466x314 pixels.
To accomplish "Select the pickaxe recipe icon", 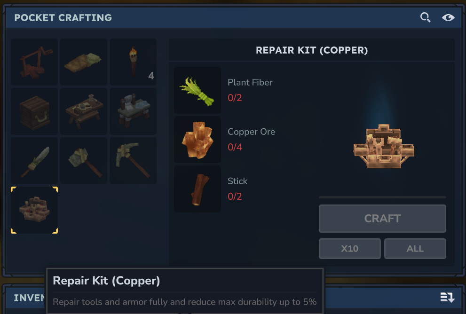I will point(133,161).
